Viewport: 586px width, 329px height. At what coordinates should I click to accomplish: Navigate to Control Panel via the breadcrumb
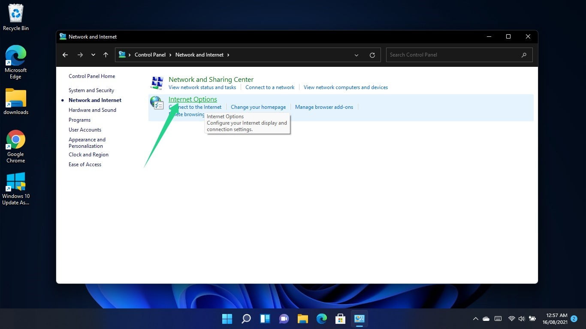click(x=150, y=55)
